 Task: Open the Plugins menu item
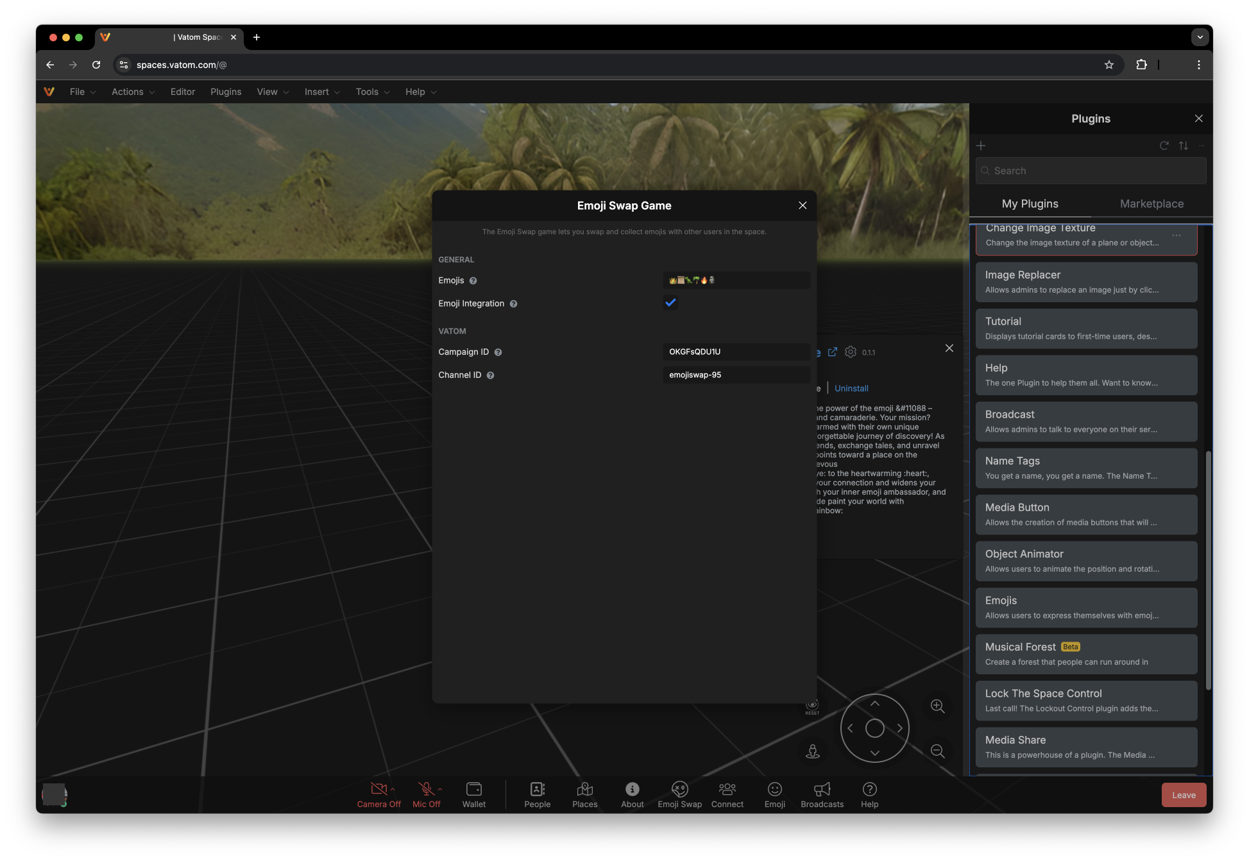tap(226, 92)
